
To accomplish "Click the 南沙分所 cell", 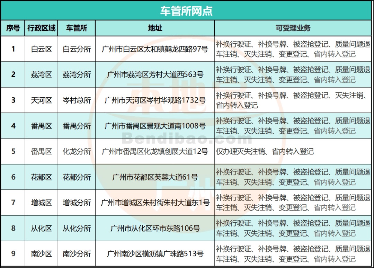I will coord(77,254).
